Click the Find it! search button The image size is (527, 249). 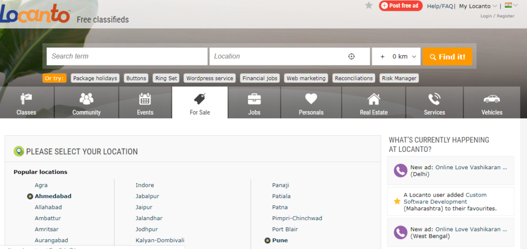(x=447, y=57)
